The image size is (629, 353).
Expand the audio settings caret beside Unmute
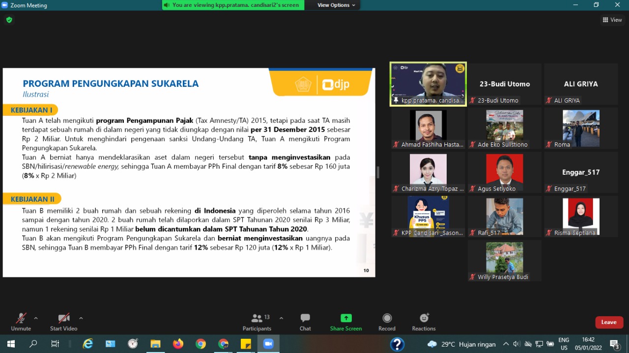pyautogui.click(x=36, y=318)
